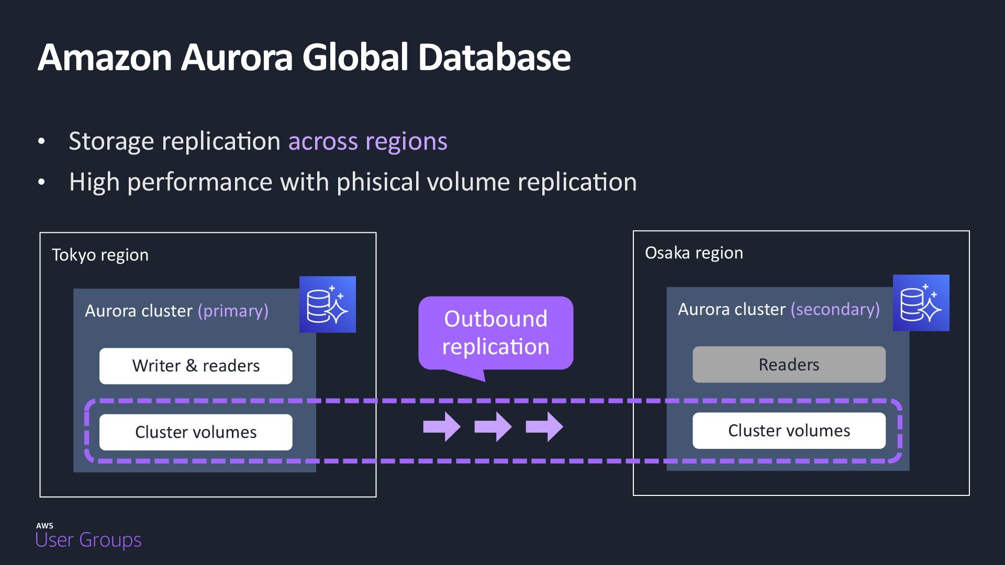Click the third replication arrow

pyautogui.click(x=544, y=426)
